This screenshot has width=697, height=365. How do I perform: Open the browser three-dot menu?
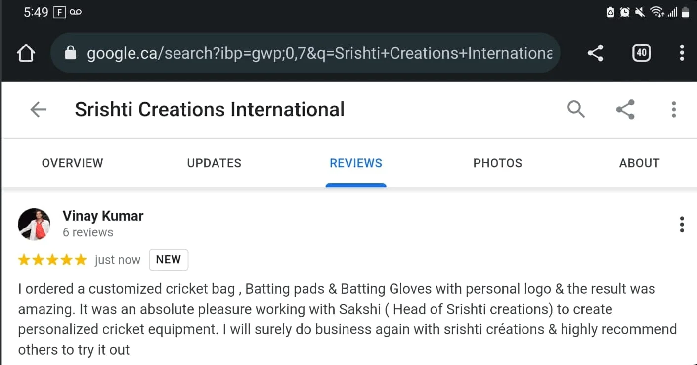(x=682, y=53)
